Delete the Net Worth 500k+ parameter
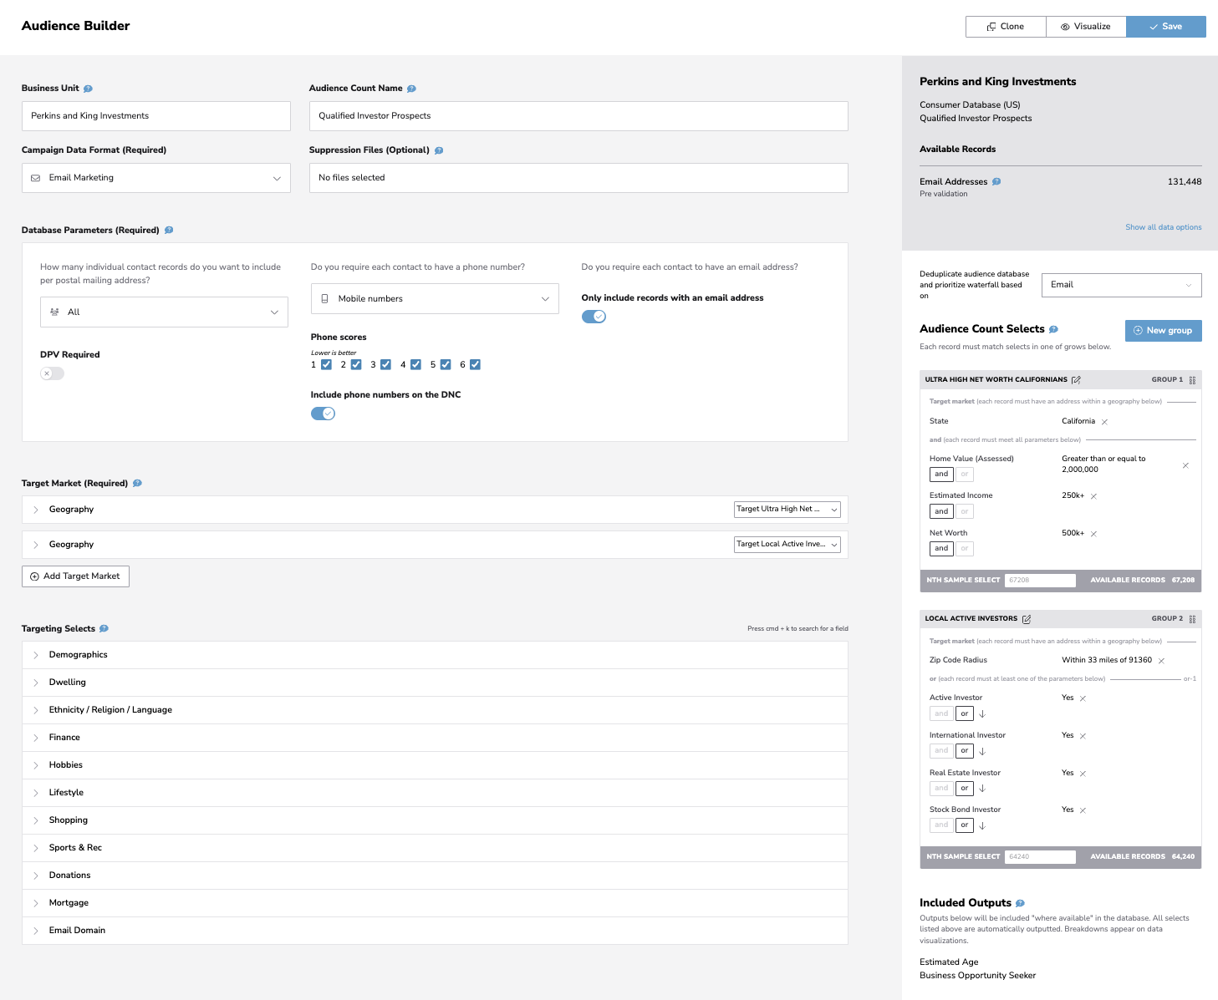This screenshot has width=1218, height=1000. pyautogui.click(x=1093, y=534)
